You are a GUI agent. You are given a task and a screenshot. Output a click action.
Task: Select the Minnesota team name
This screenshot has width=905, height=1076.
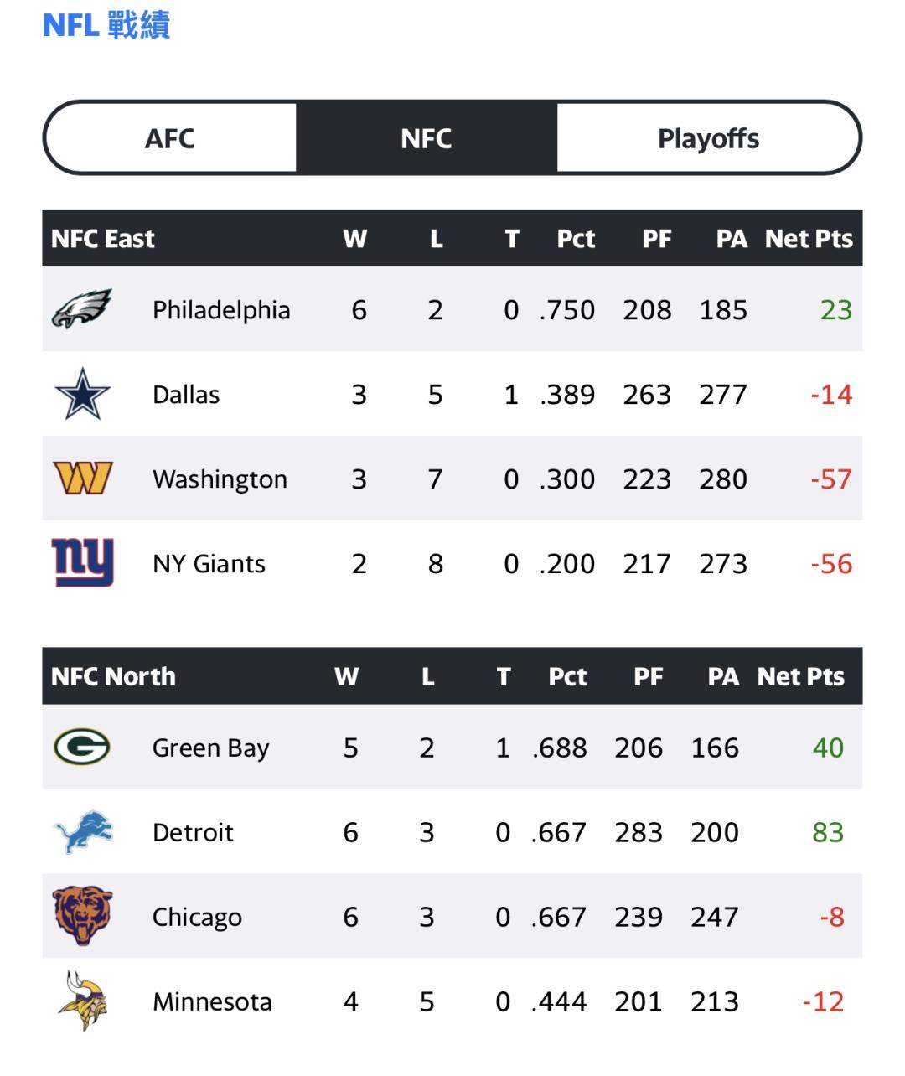(212, 1001)
